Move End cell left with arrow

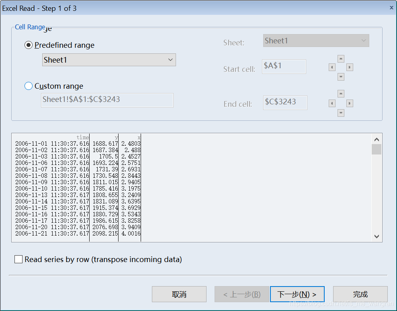pos(332,103)
